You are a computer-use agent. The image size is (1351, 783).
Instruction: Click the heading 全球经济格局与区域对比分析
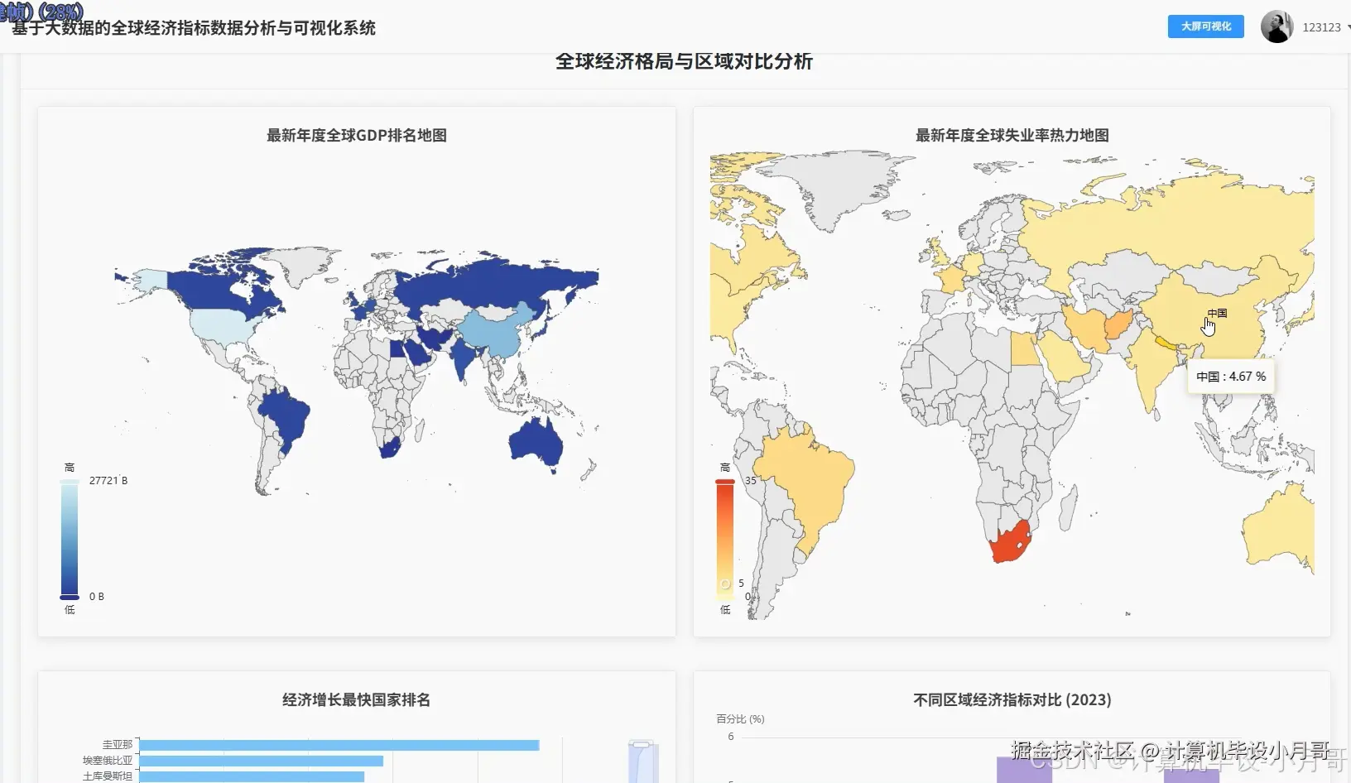(x=685, y=61)
